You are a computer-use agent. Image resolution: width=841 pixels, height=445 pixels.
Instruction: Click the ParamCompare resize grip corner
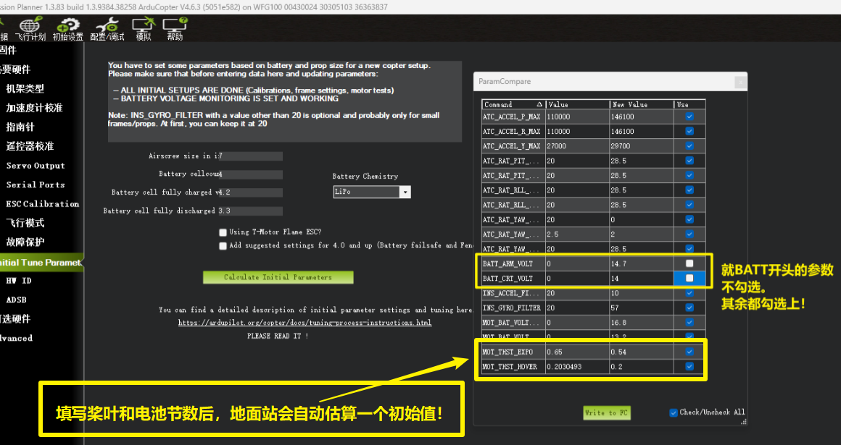tap(742, 420)
